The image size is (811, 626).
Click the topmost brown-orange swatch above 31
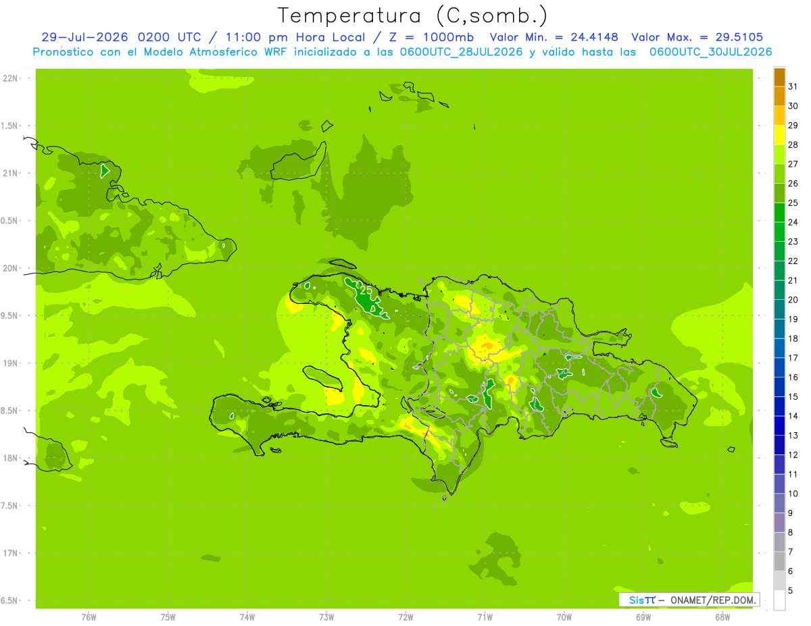tap(779, 77)
